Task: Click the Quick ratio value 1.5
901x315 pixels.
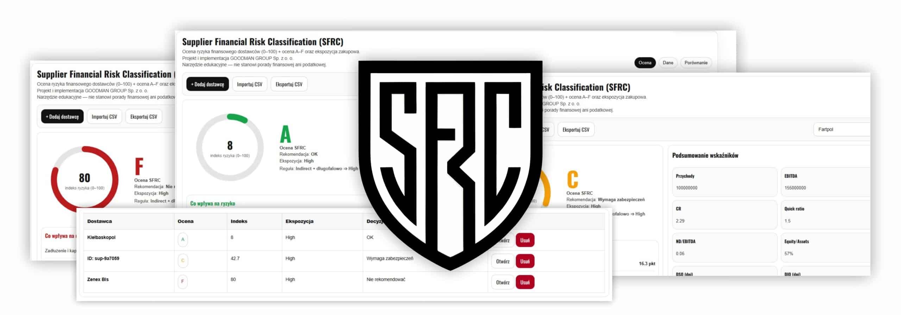Action: pyautogui.click(x=787, y=221)
